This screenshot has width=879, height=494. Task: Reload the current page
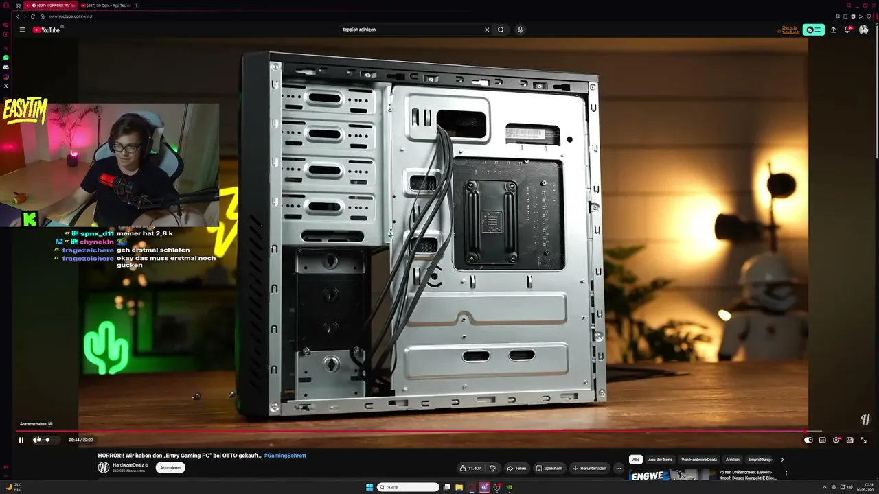tap(32, 16)
